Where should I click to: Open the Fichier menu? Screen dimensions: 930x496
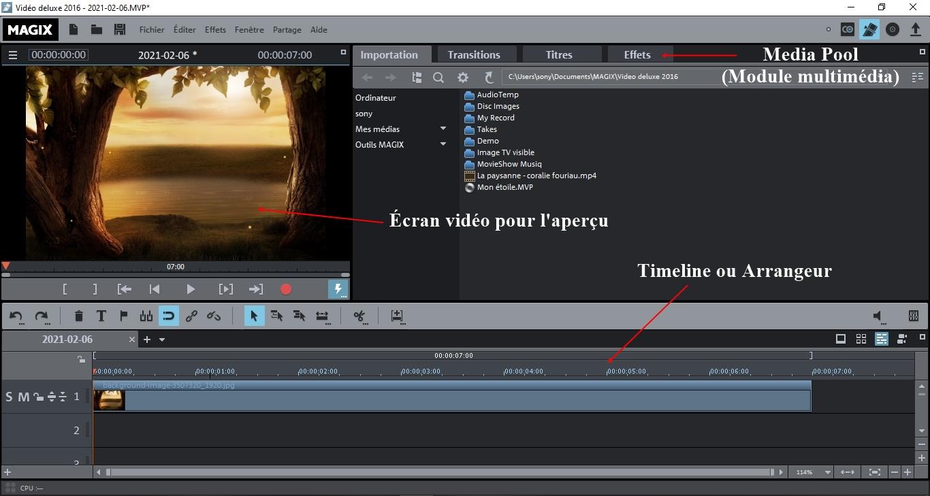(152, 30)
